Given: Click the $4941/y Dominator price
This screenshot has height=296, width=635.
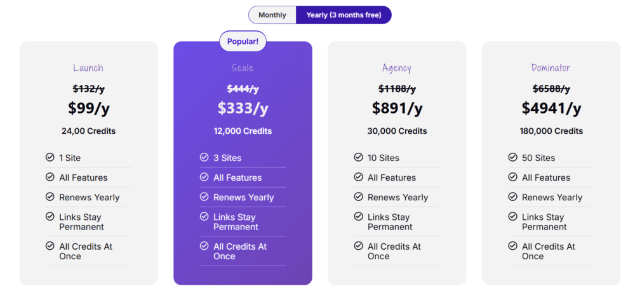Looking at the screenshot, I should pos(551,108).
